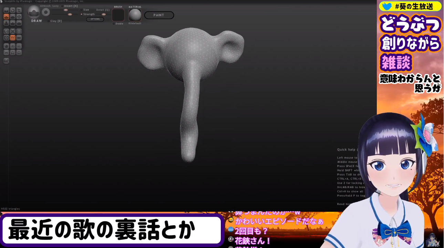Switch to PAINT mode
Viewport: 444px width, 248px height.
[x=159, y=15]
